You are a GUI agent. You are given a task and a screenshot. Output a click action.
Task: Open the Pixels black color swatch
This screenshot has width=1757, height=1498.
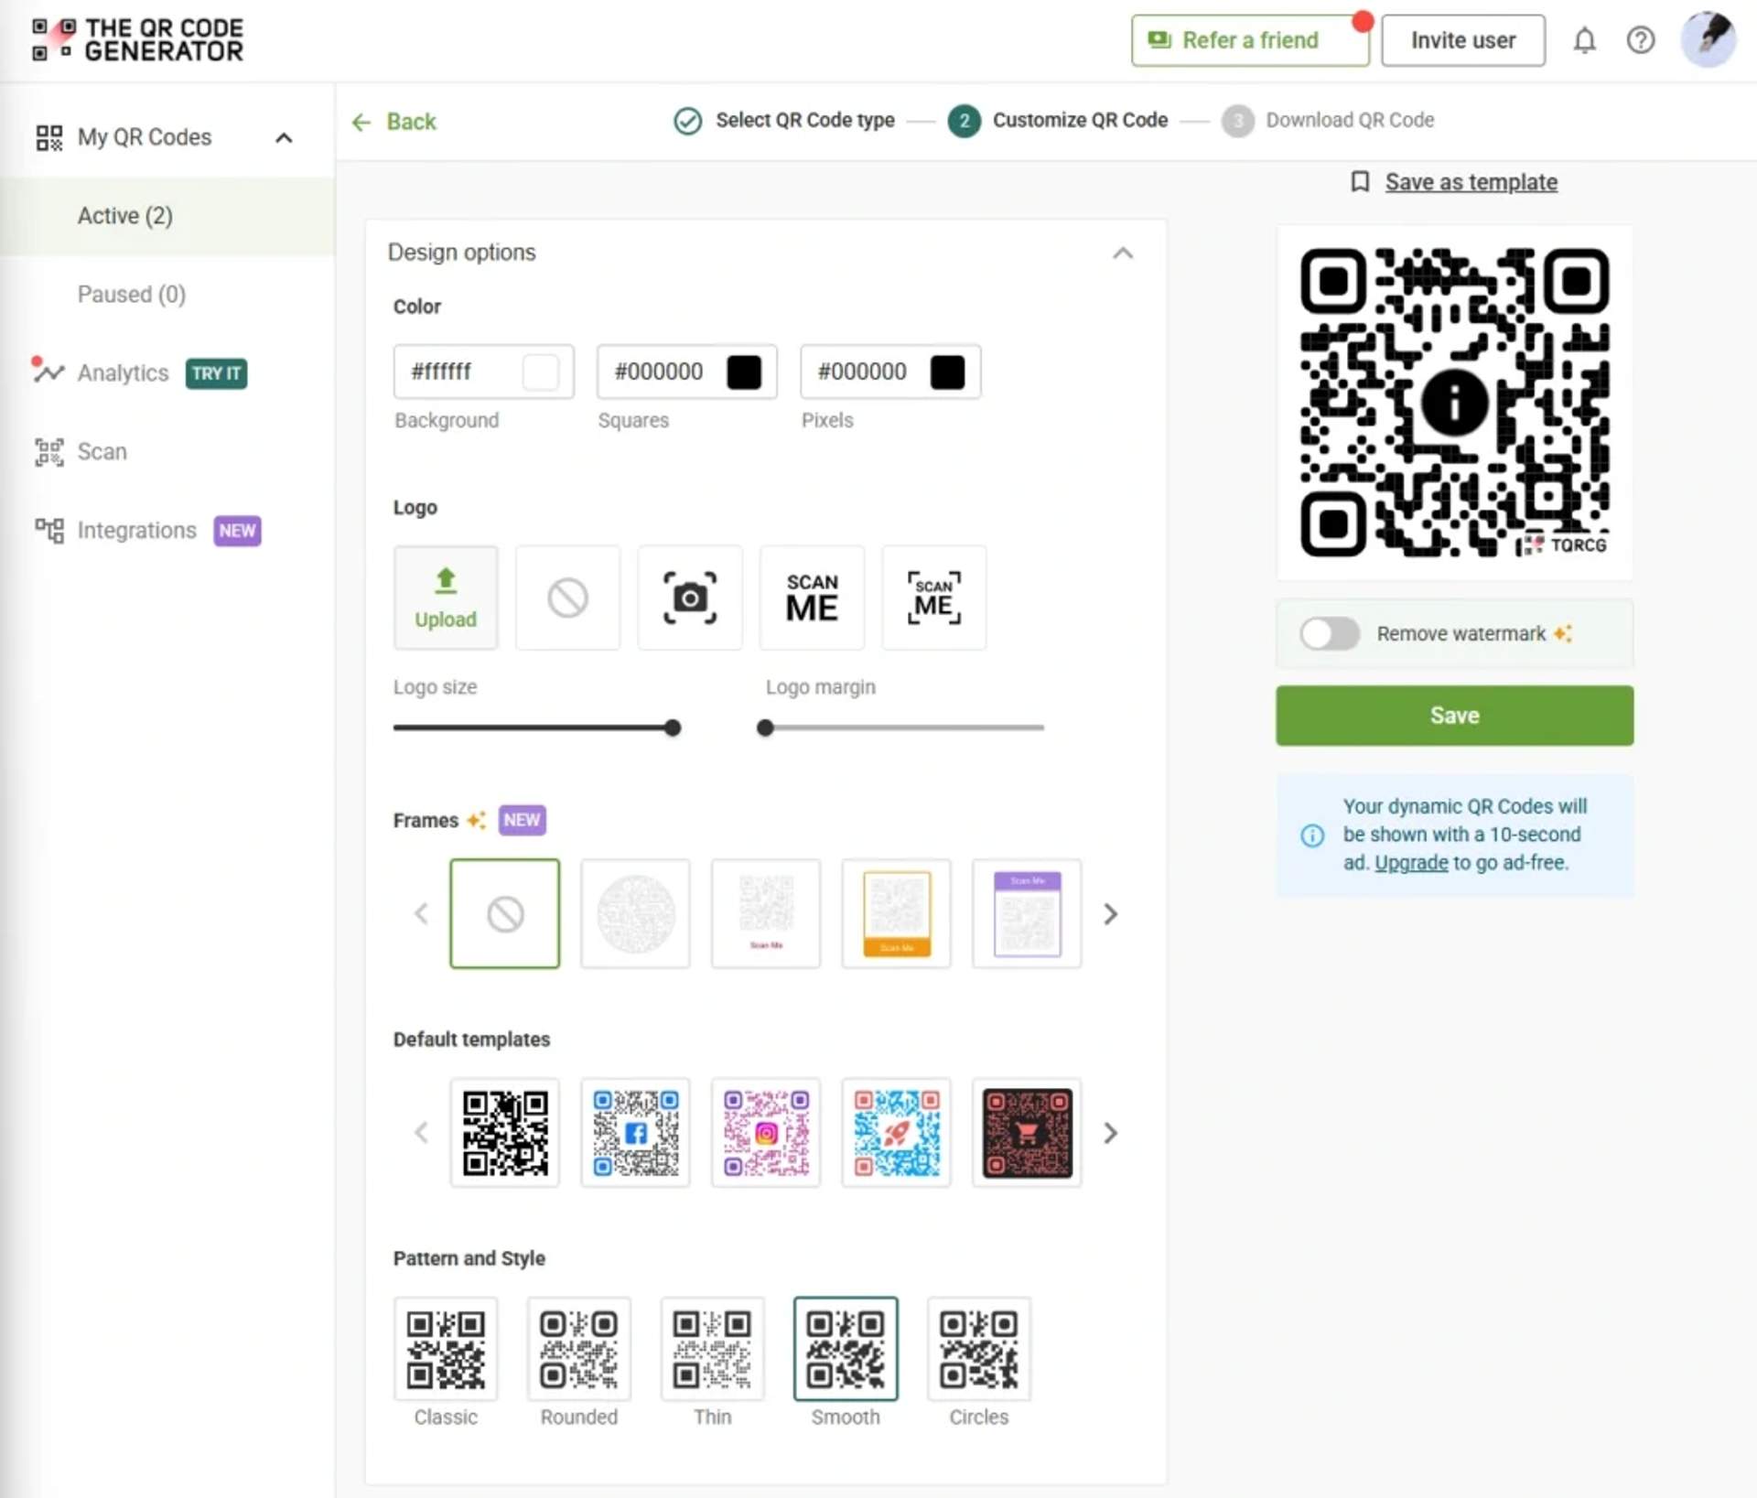click(947, 372)
